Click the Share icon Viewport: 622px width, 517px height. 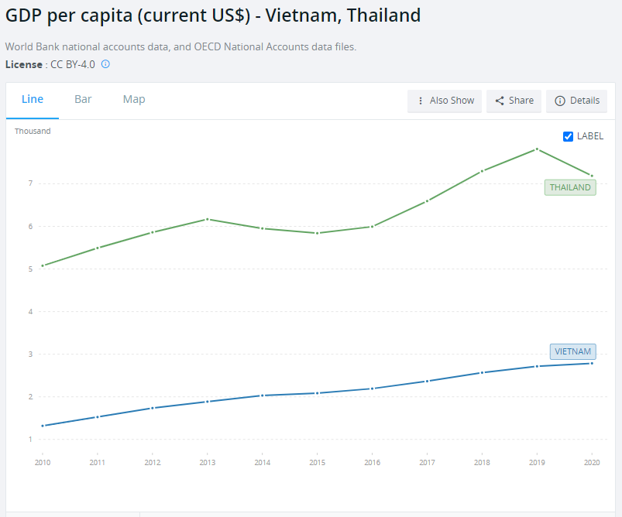[500, 101]
